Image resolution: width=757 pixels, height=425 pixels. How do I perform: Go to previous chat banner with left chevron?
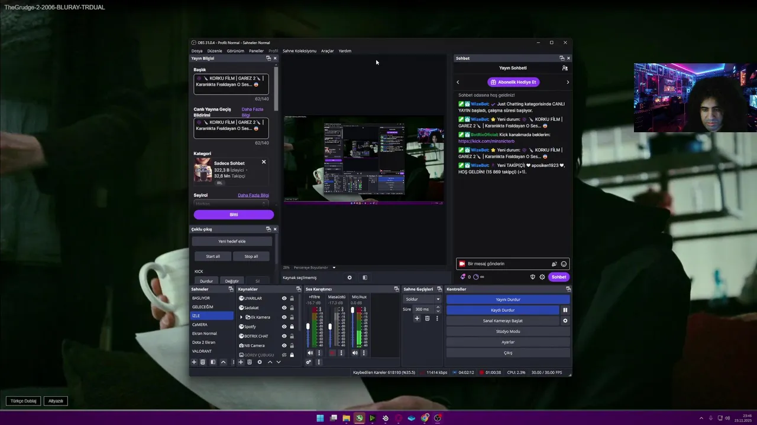pyautogui.click(x=458, y=82)
